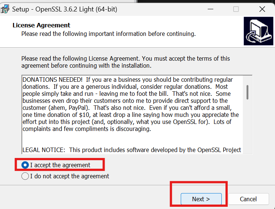The width and height of the screenshot is (275, 209).
Task: Select 'I accept the agreement' radio button
Action: point(25,165)
